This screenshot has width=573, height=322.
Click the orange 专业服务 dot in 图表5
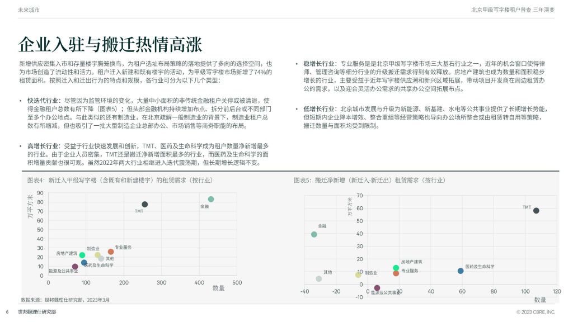[396, 273]
